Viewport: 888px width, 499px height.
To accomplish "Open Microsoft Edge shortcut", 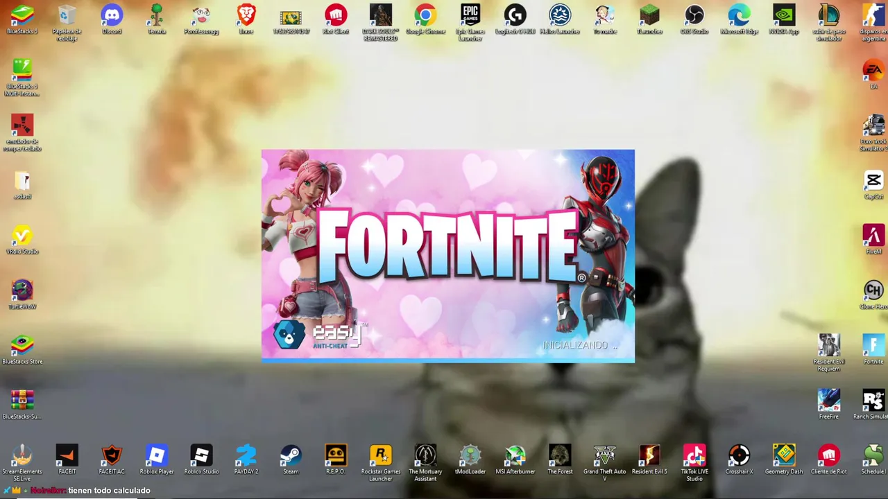I will pyautogui.click(x=739, y=19).
